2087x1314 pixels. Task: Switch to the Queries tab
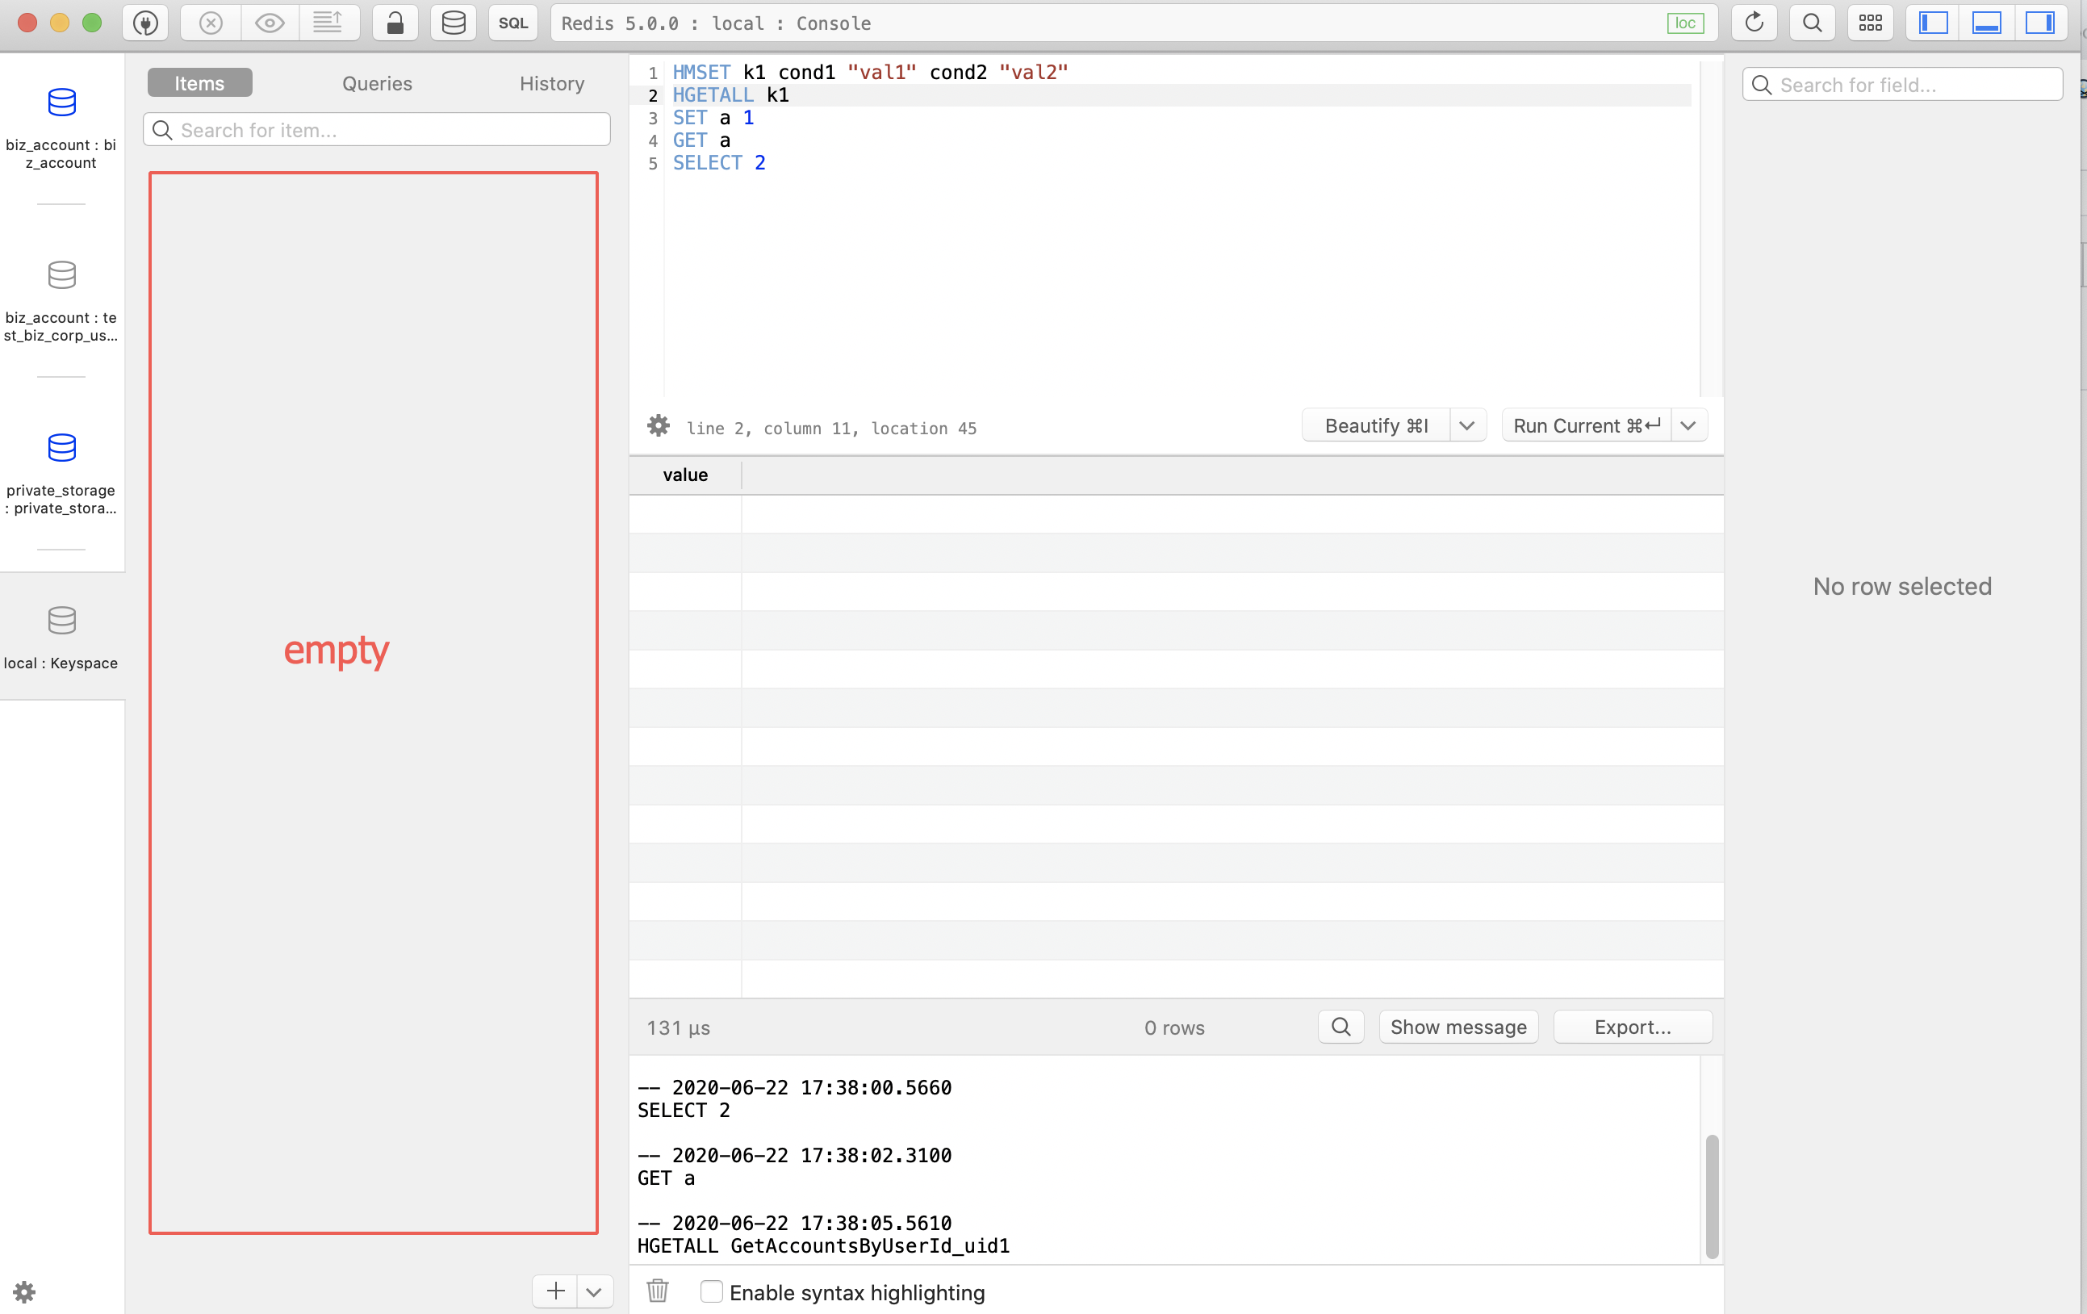(x=376, y=82)
